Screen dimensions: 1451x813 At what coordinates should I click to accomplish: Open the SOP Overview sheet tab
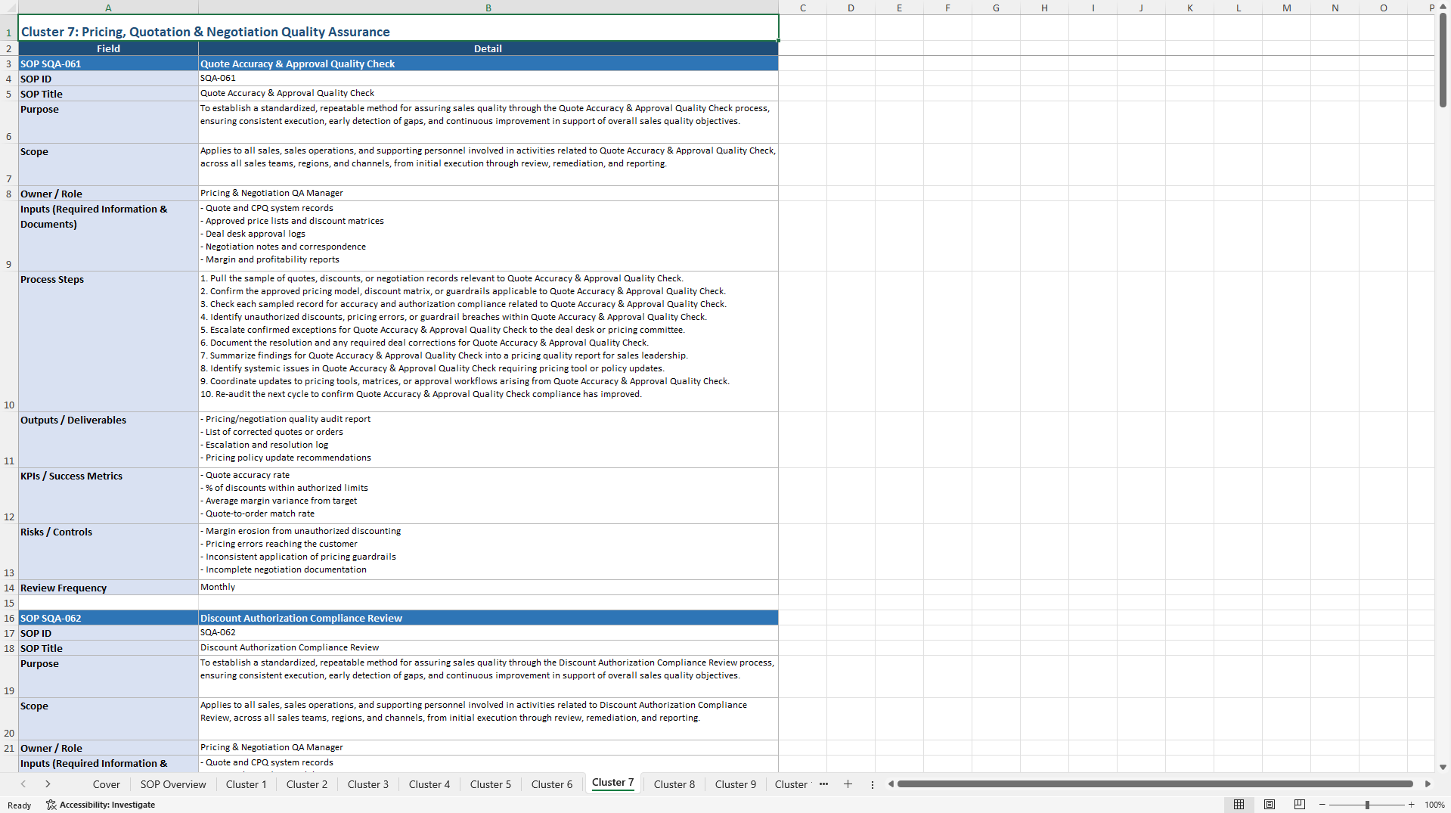pyautogui.click(x=173, y=784)
